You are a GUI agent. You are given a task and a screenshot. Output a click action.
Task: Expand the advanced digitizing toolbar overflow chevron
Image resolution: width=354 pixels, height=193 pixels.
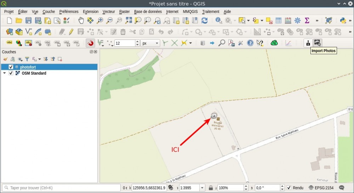point(350,32)
